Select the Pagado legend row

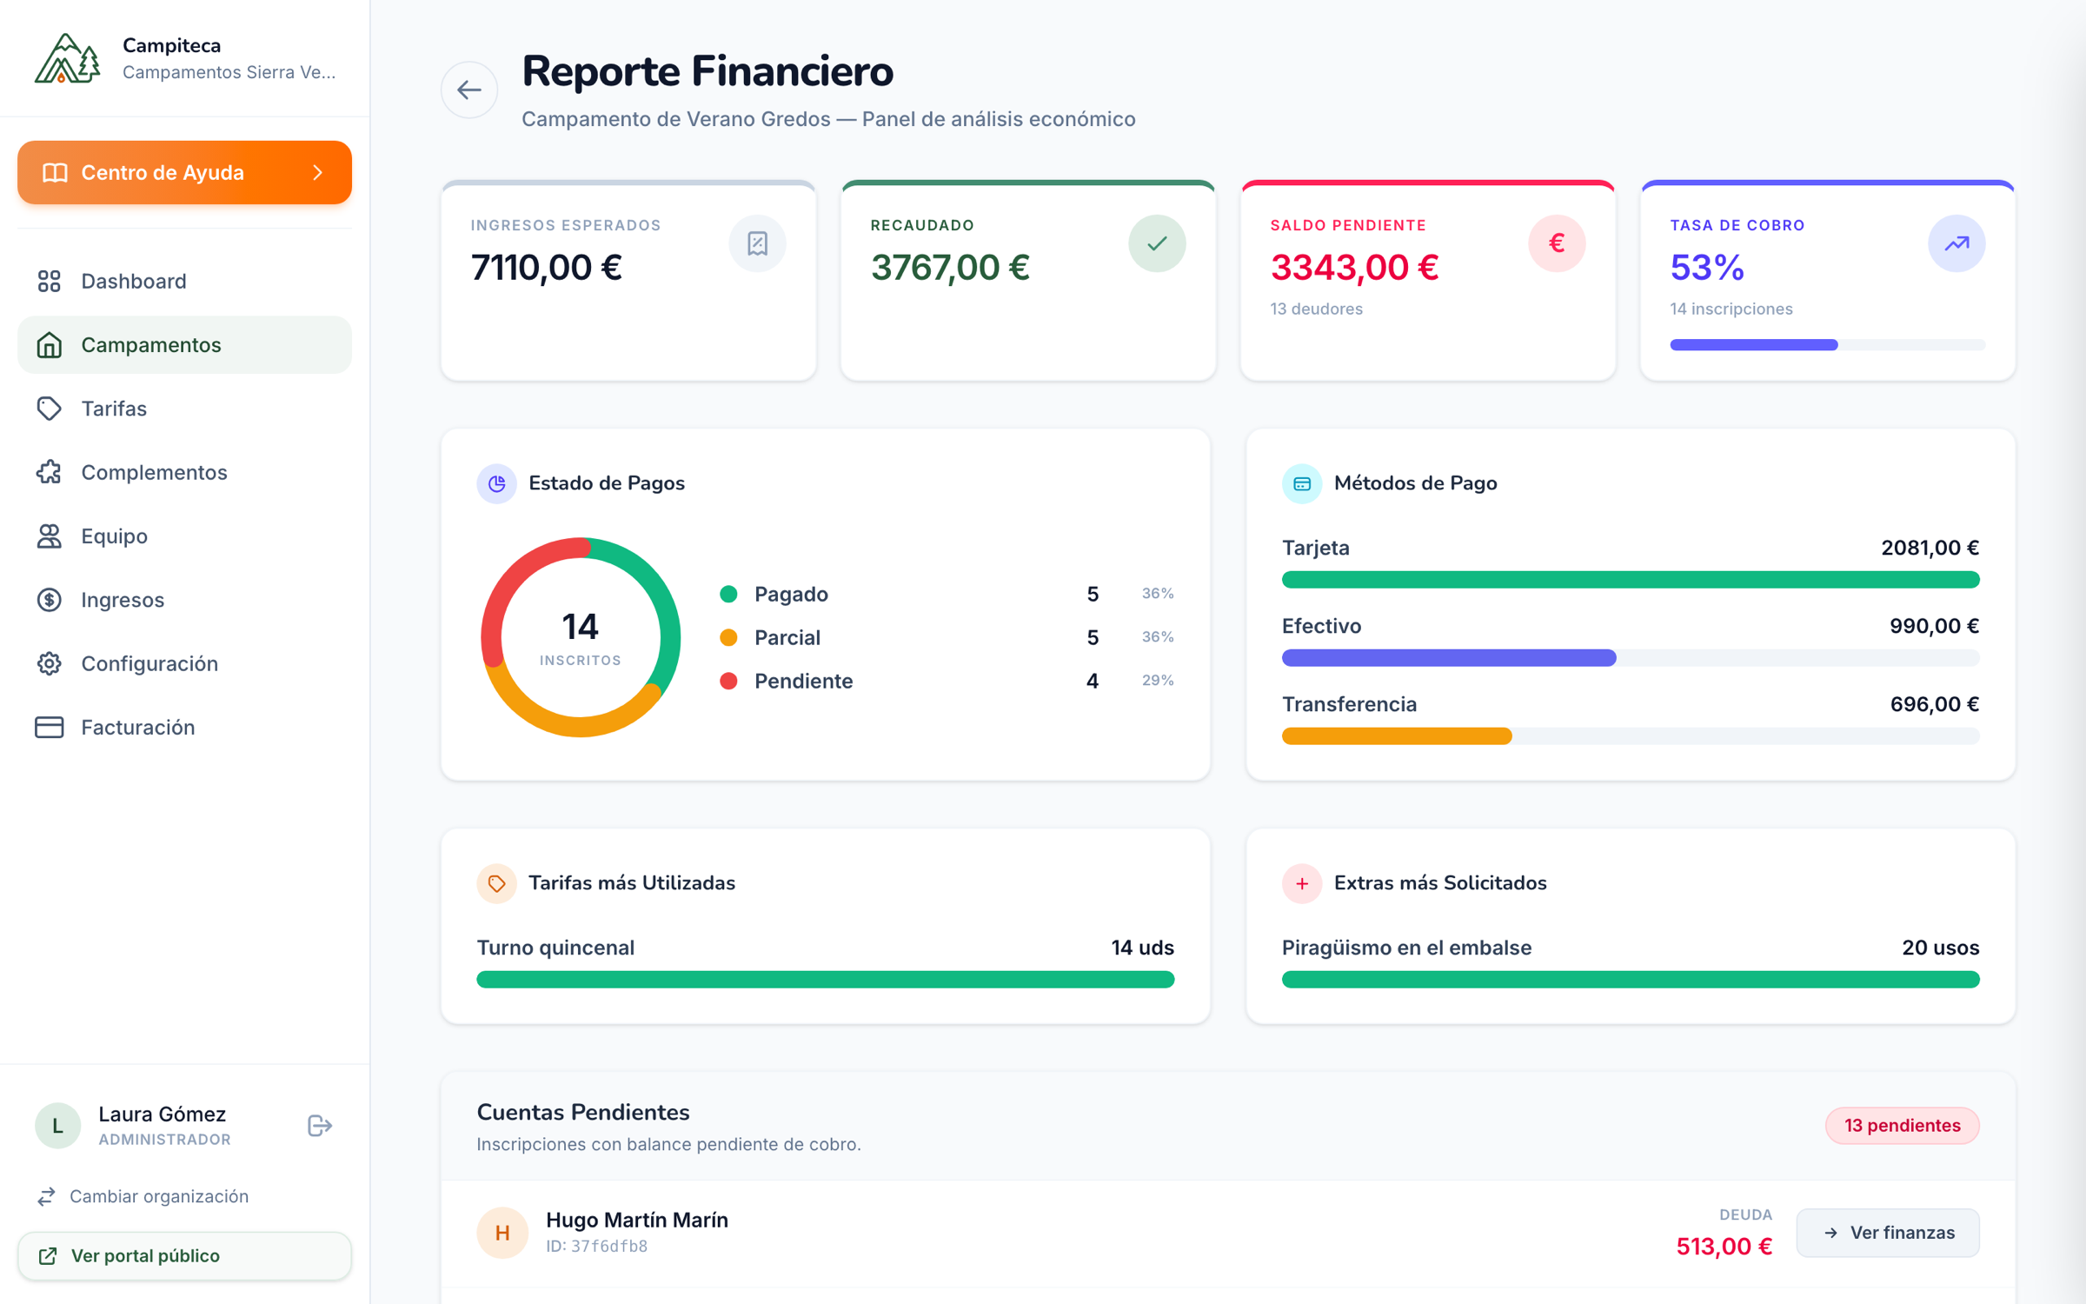tap(947, 594)
